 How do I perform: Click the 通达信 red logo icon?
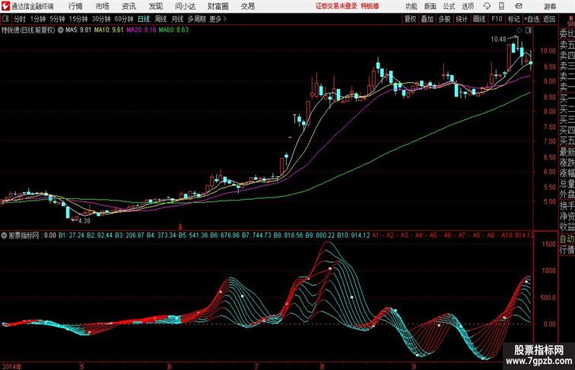(x=5, y=6)
